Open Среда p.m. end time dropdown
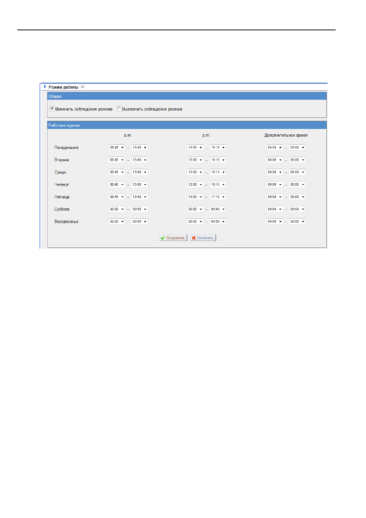 (218, 172)
